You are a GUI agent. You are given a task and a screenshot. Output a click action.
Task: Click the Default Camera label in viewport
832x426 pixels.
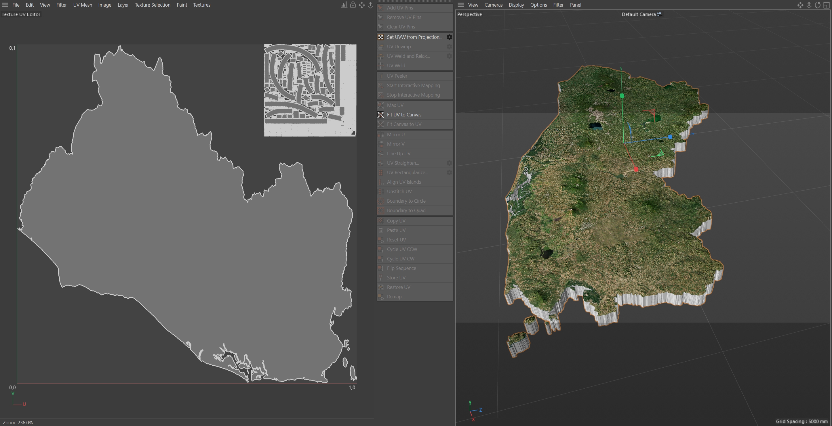point(639,14)
